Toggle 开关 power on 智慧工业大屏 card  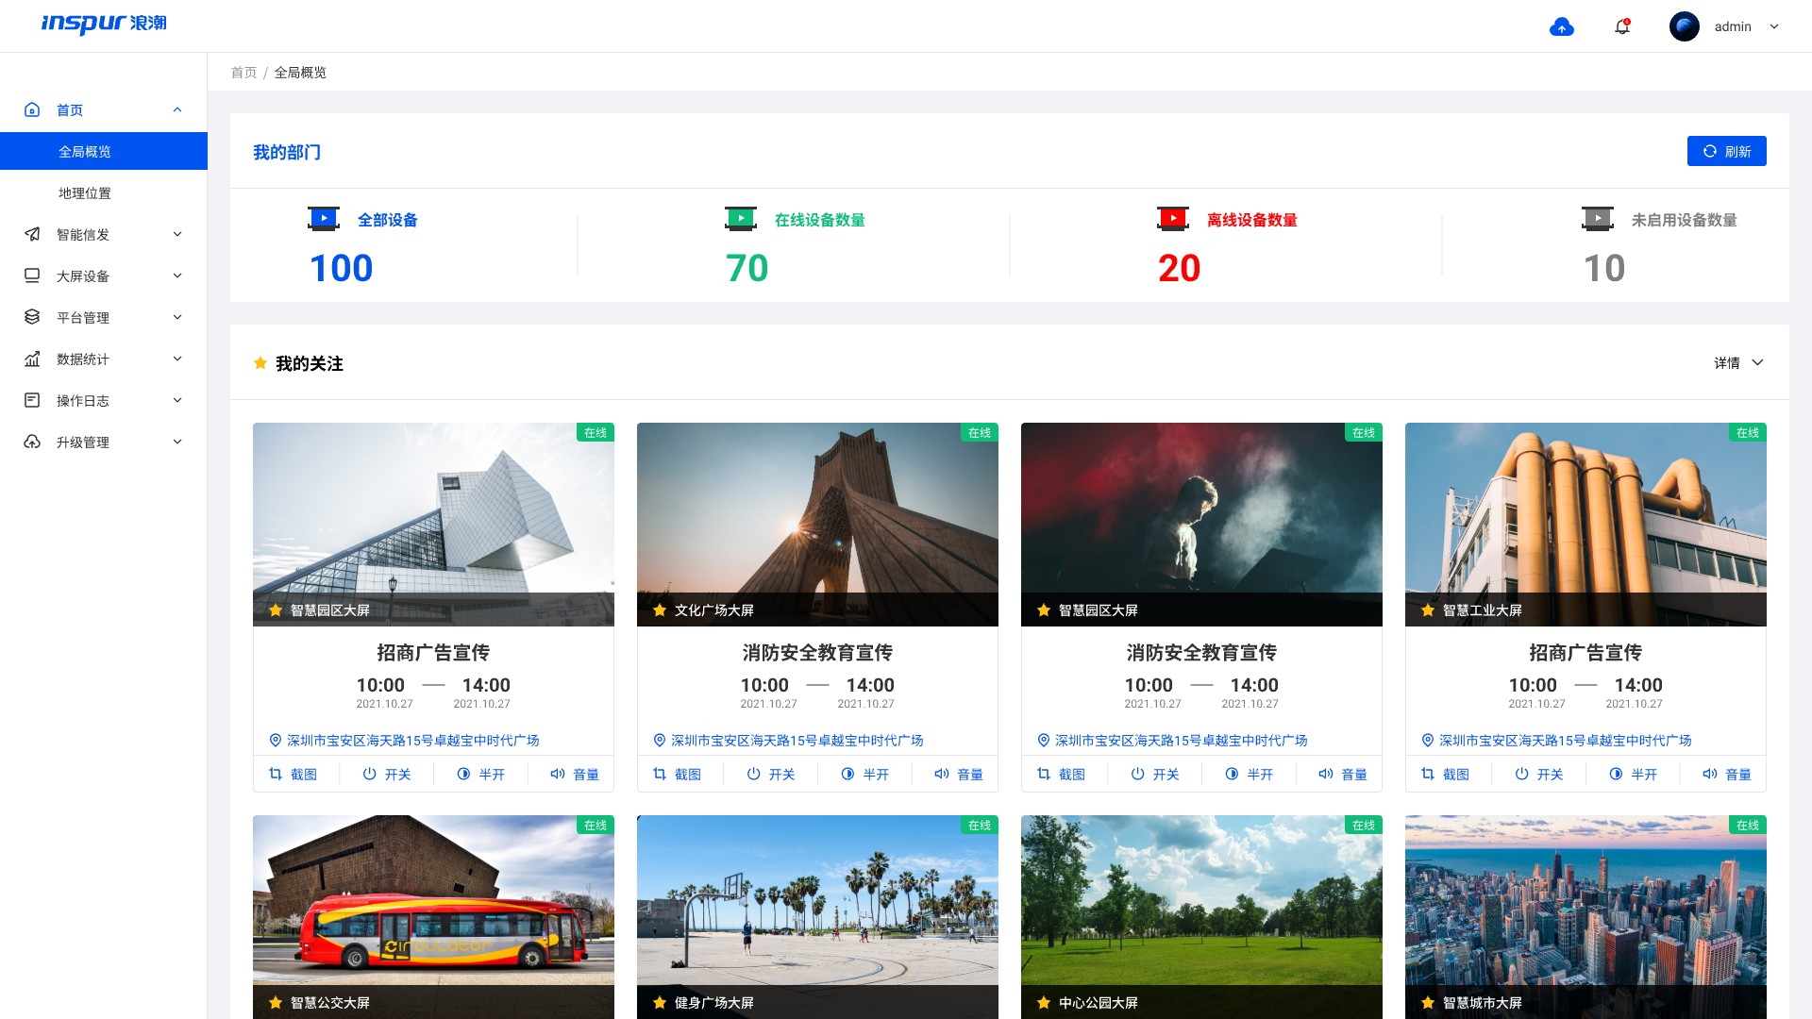(x=1539, y=775)
